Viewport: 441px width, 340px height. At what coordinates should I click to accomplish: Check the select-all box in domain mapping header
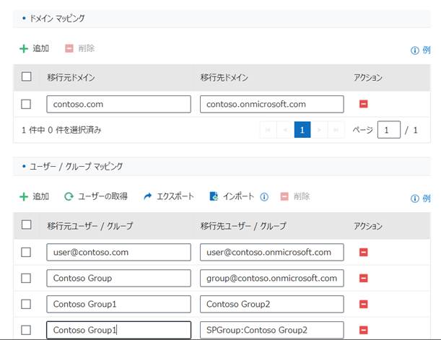pyautogui.click(x=27, y=77)
